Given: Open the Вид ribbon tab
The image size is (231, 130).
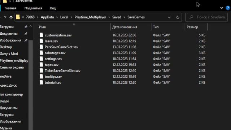Looking at the screenshot, I should tap(53, 8).
